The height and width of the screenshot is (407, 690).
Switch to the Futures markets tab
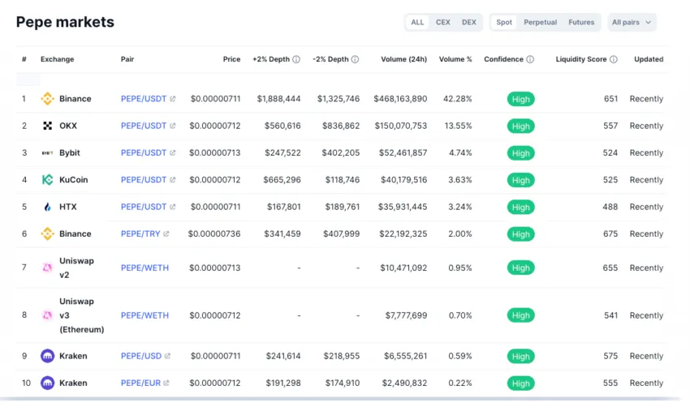[581, 23]
